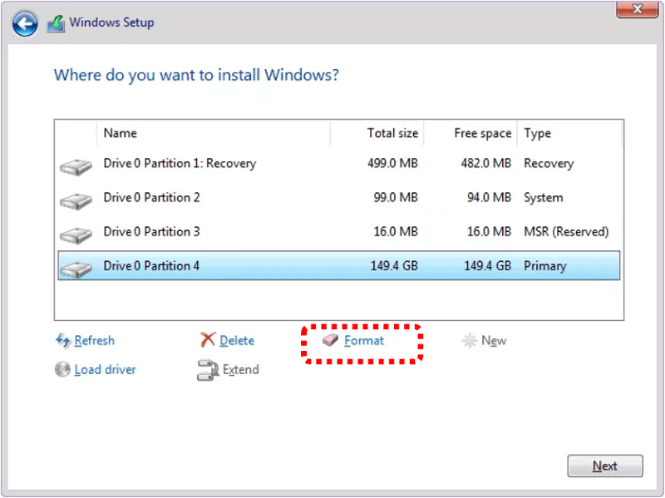Click the Format drive icon

(x=330, y=340)
